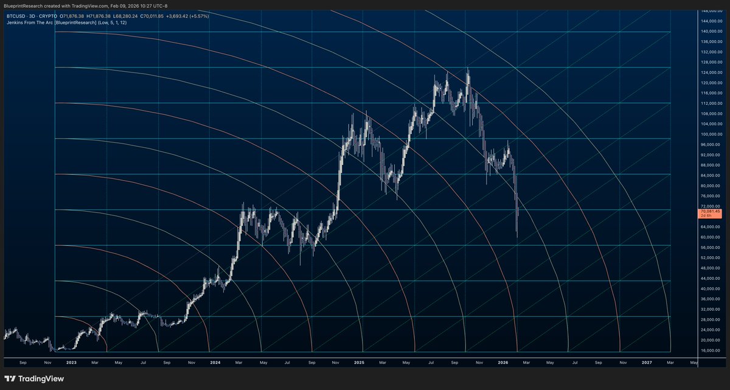The height and width of the screenshot is (390, 730).
Task: Click the 44,000.00 price axis label
Action: 710,278
